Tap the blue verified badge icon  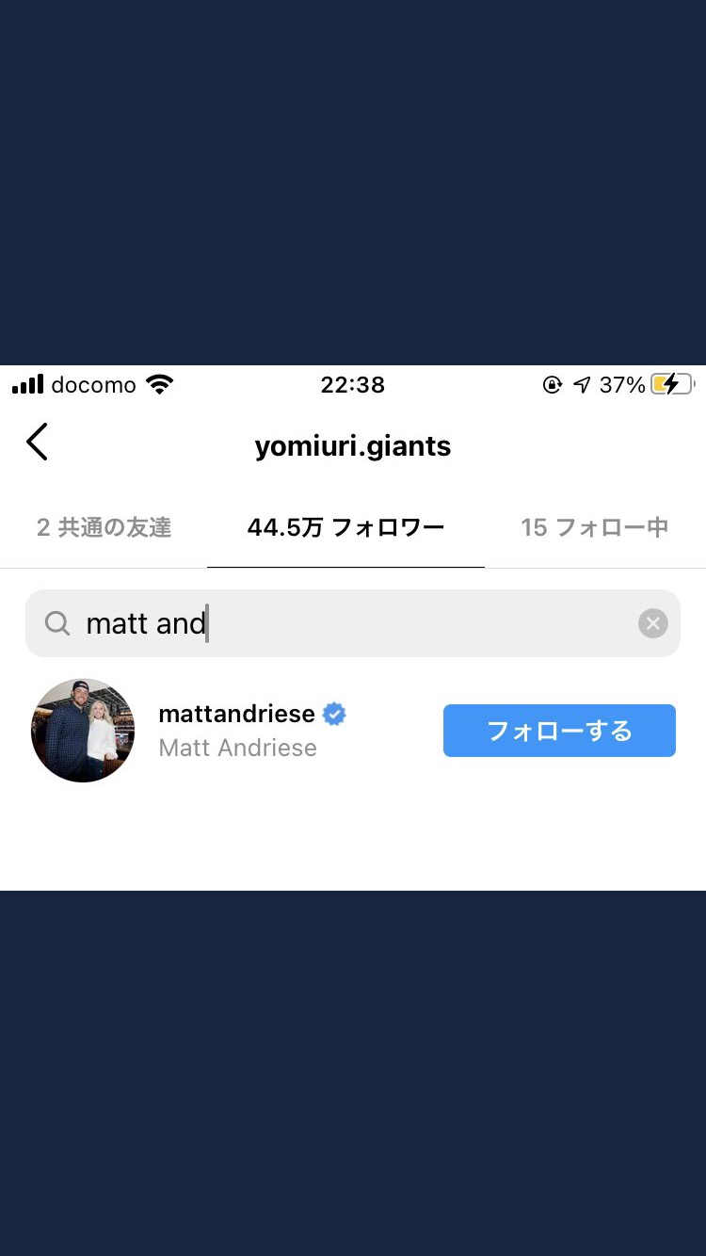coord(334,714)
